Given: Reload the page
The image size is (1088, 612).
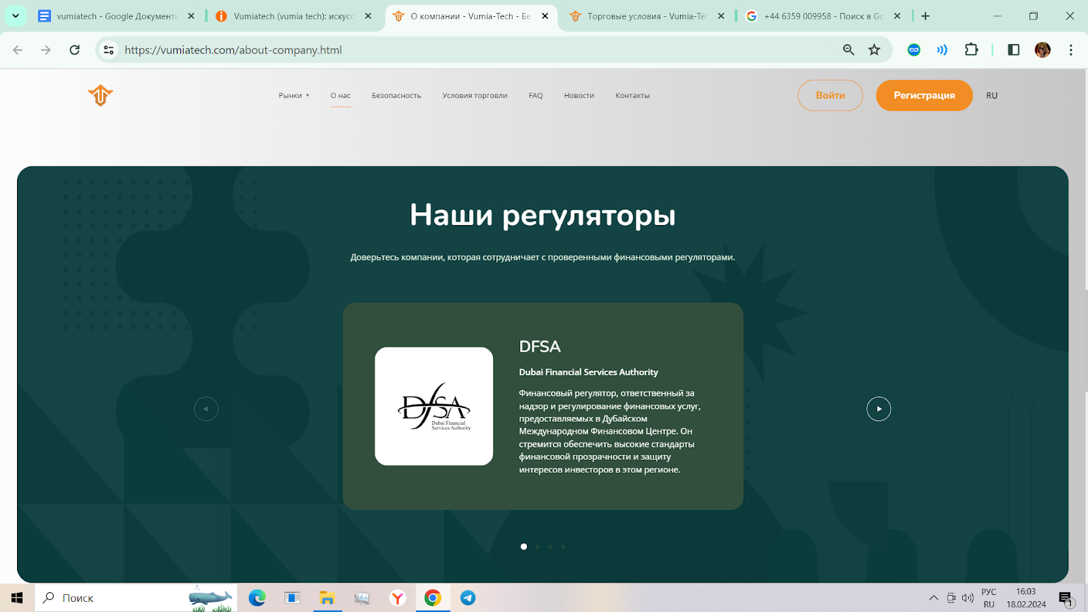Looking at the screenshot, I should pos(75,50).
